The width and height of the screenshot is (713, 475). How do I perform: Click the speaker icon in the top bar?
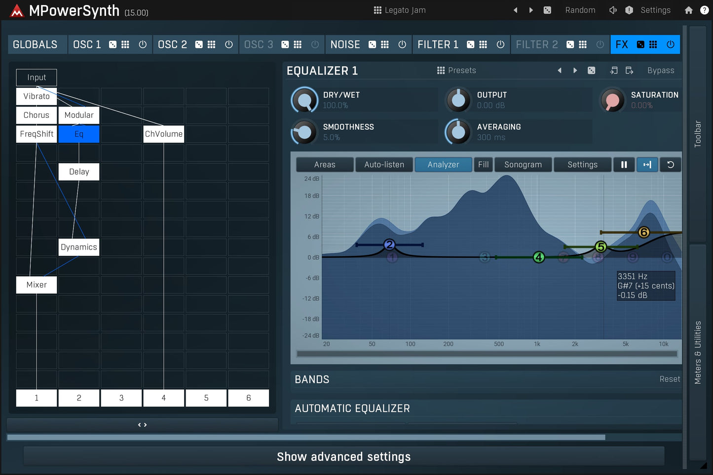pyautogui.click(x=612, y=10)
